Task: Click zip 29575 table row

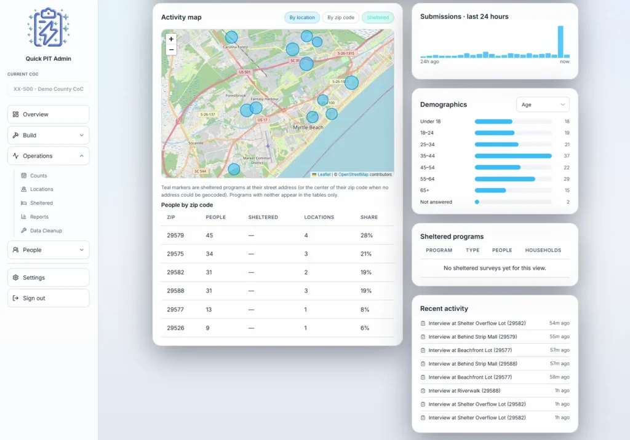Action: [277, 254]
